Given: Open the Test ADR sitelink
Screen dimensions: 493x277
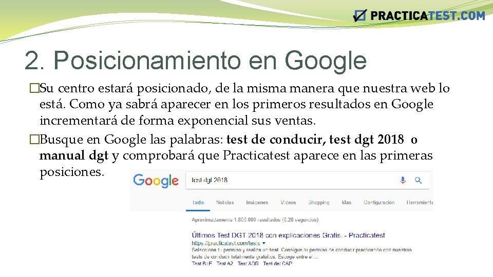Looking at the screenshot, I should pyautogui.click(x=248, y=264).
